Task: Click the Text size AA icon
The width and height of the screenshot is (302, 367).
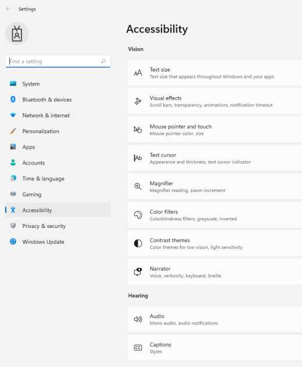Action: [138, 73]
